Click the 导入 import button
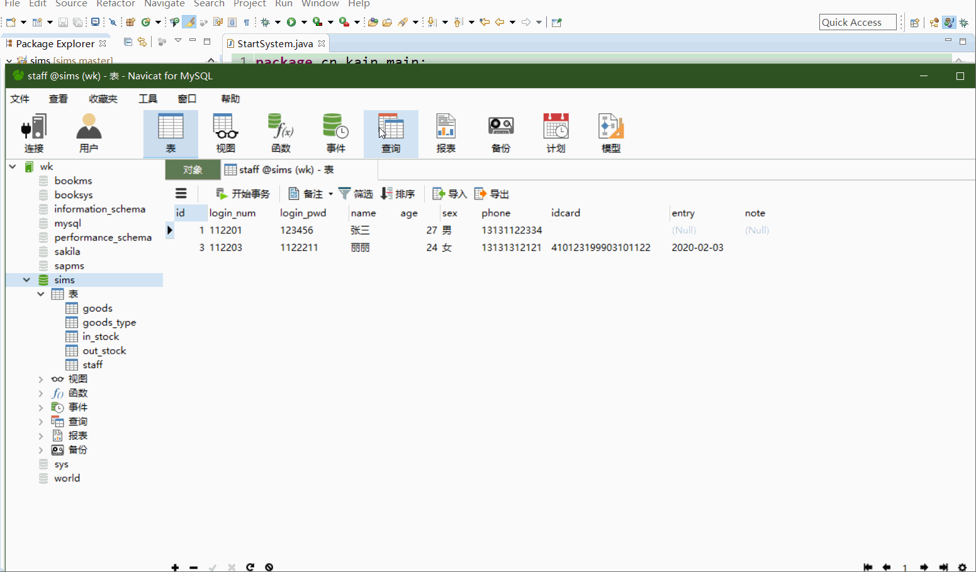Screen dimensions: 976x572 pos(449,194)
